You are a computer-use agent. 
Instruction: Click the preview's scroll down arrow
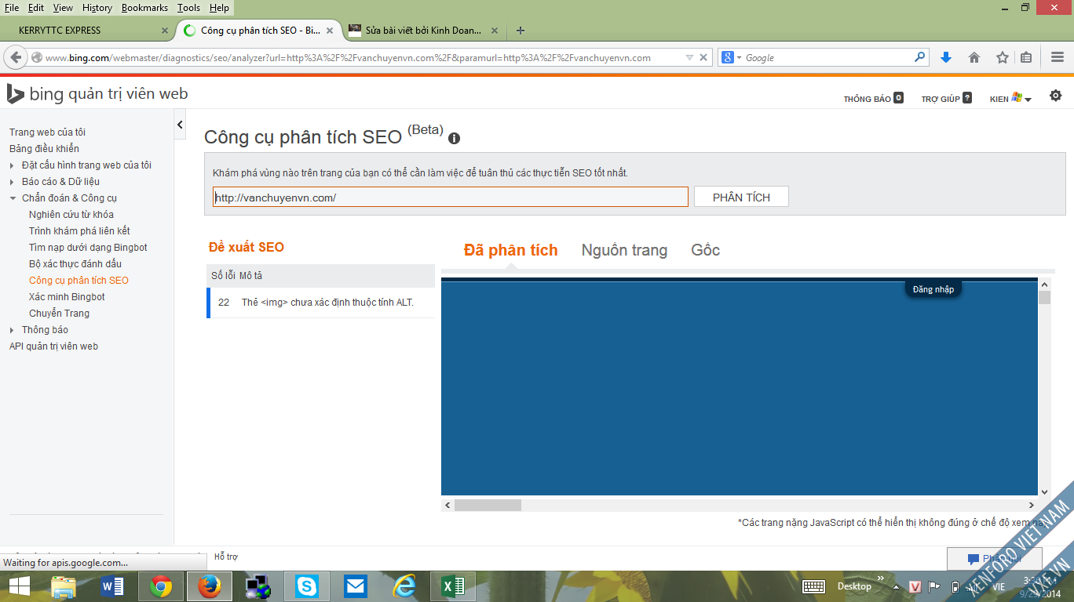coord(1044,491)
